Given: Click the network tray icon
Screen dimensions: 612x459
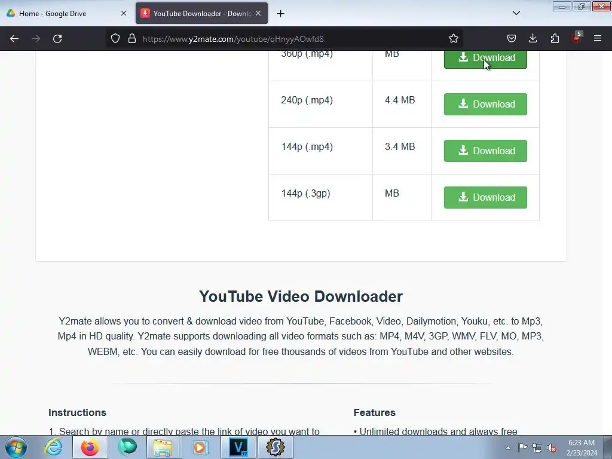Looking at the screenshot, I should 537,448.
